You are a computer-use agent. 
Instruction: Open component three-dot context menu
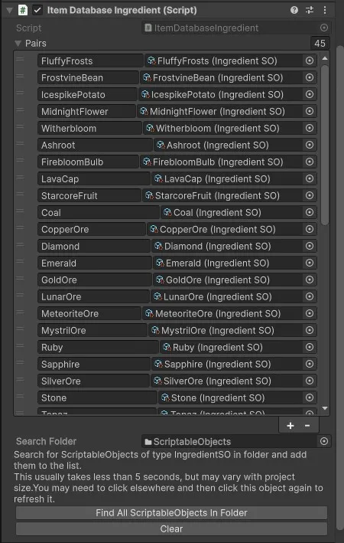coord(325,10)
